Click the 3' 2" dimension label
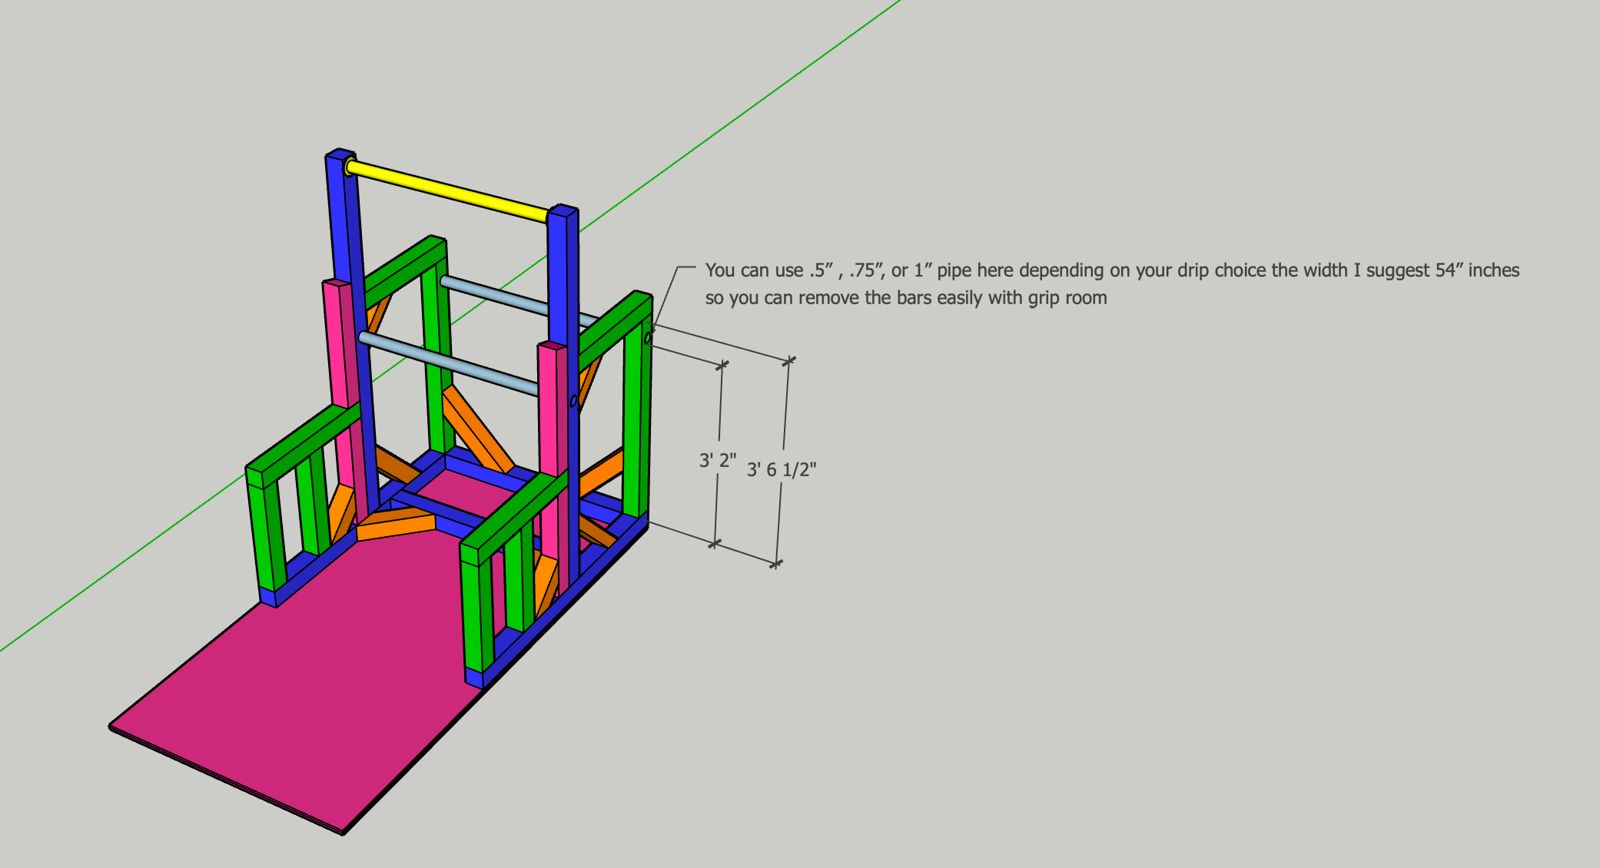The image size is (1600, 868). pos(718,460)
